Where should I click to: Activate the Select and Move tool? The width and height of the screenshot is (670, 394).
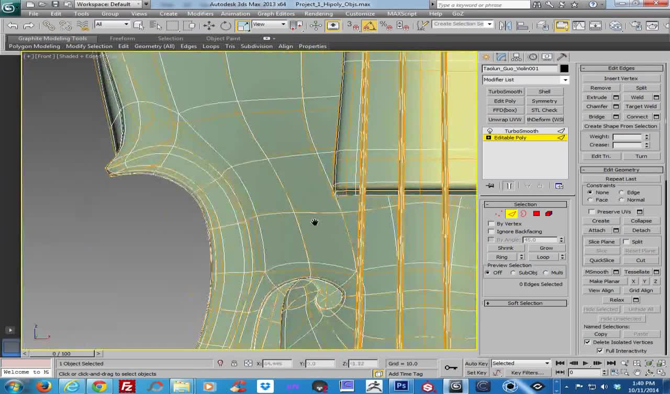click(x=209, y=25)
